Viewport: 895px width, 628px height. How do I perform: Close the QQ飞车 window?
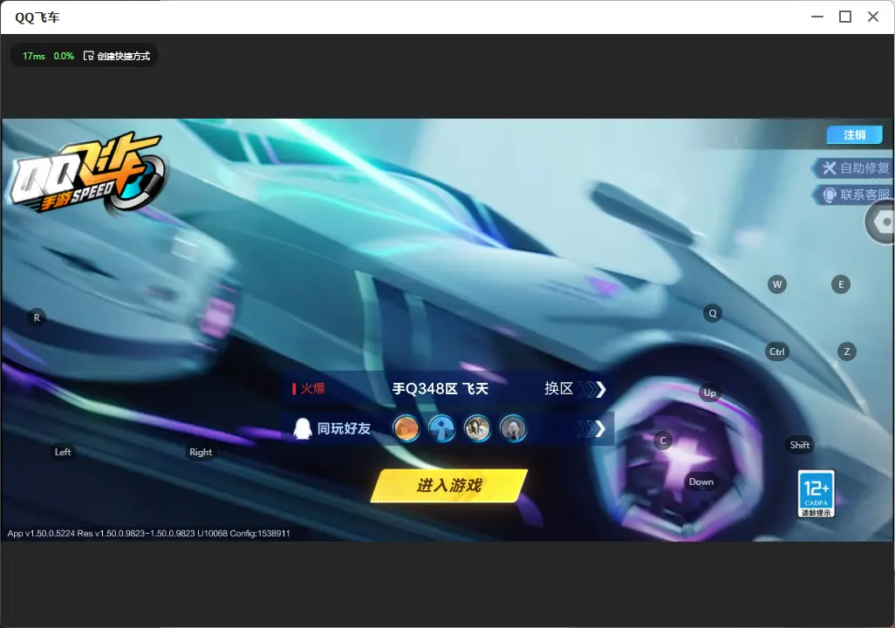pos(873,17)
